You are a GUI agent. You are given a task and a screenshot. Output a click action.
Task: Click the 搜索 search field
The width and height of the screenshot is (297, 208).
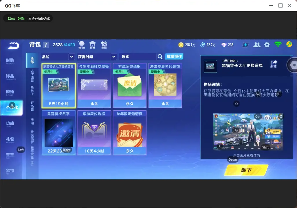click(x=138, y=57)
